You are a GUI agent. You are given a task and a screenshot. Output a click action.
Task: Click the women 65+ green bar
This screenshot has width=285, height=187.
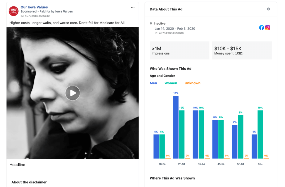tap(260, 134)
